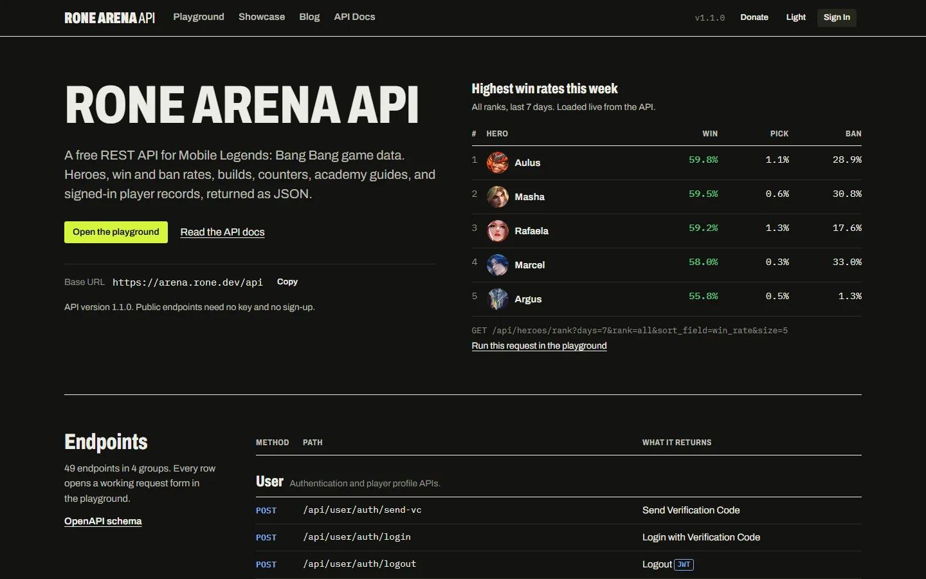The width and height of the screenshot is (926, 579).
Task: Click the hero name Rafaela
Action: (x=531, y=231)
